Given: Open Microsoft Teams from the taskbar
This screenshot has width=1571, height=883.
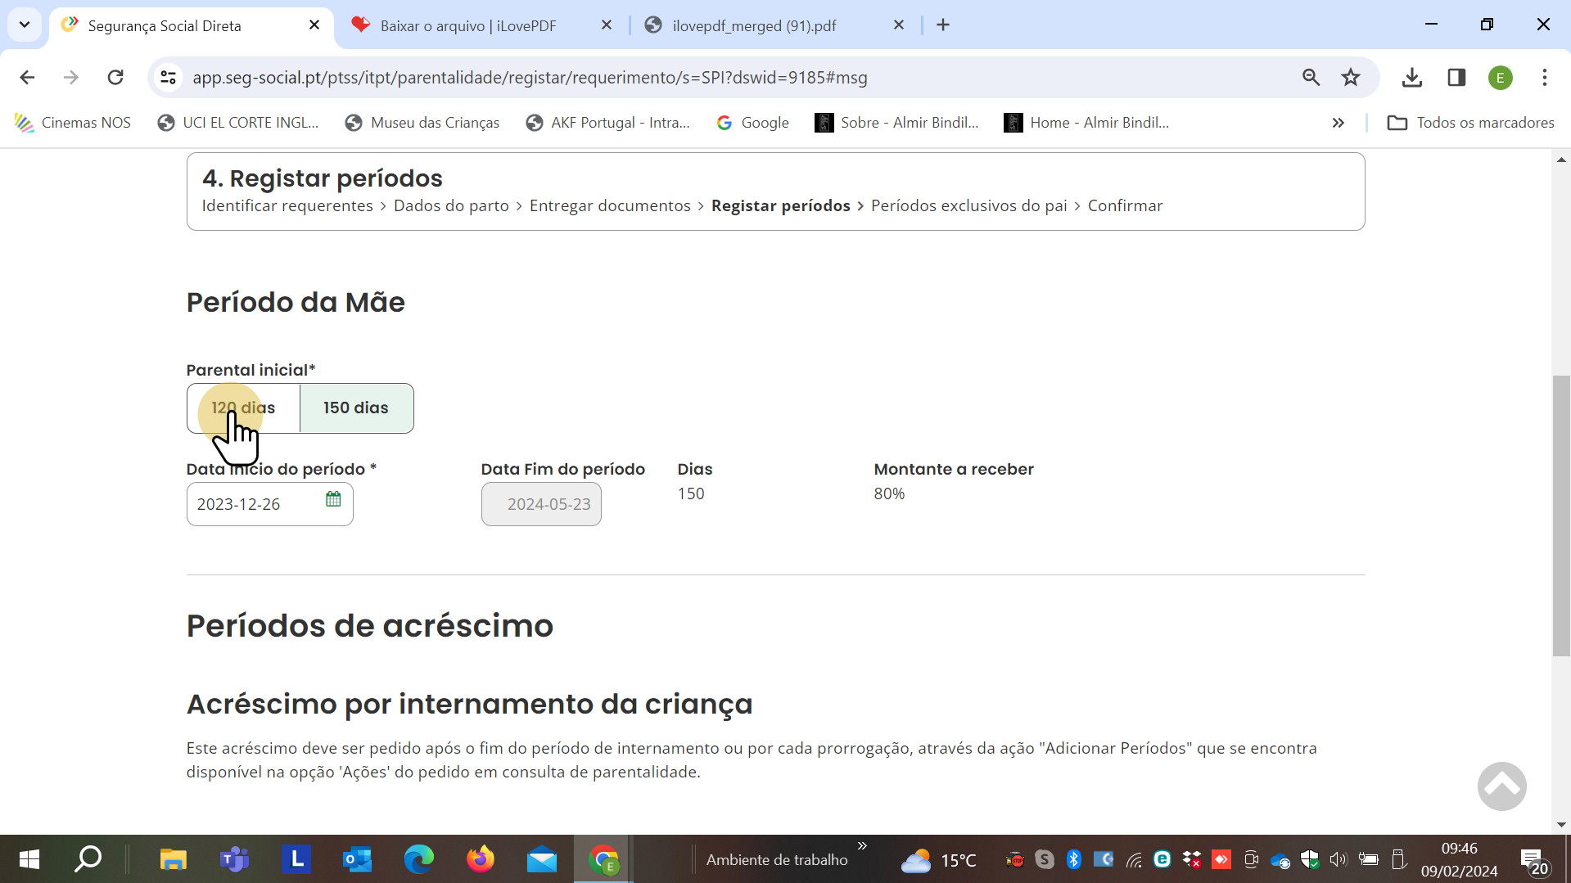Looking at the screenshot, I should tap(234, 859).
